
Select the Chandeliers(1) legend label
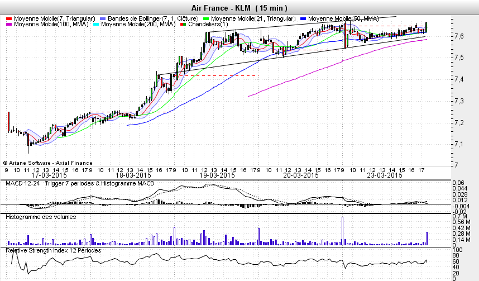point(208,25)
